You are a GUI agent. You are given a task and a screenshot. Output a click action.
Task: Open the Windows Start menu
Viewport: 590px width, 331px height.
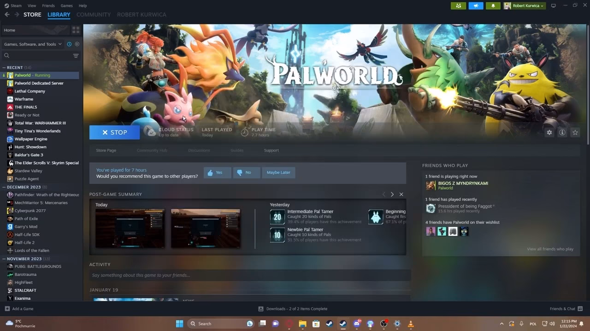179,324
